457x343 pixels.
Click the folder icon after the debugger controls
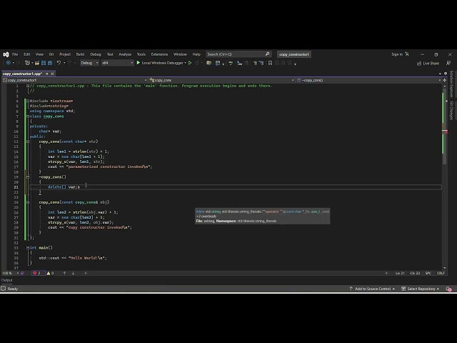(x=209, y=63)
